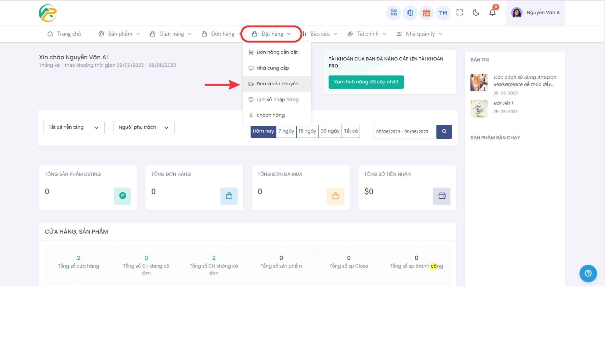Click Tổng số CH đang có đơn count
This screenshot has width=605, height=340.
pyautogui.click(x=146, y=258)
